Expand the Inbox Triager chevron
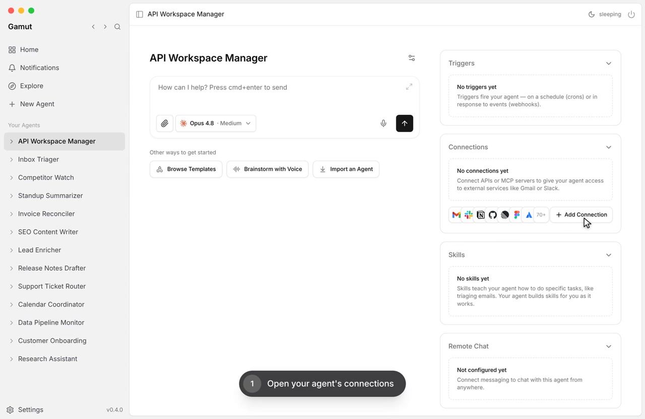Image resolution: width=645 pixels, height=419 pixels. click(12, 160)
